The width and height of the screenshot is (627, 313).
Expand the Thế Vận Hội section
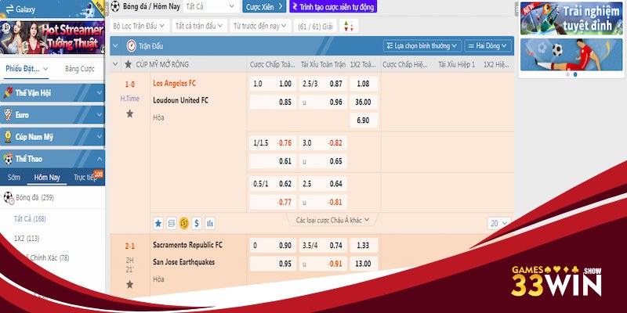[100, 93]
